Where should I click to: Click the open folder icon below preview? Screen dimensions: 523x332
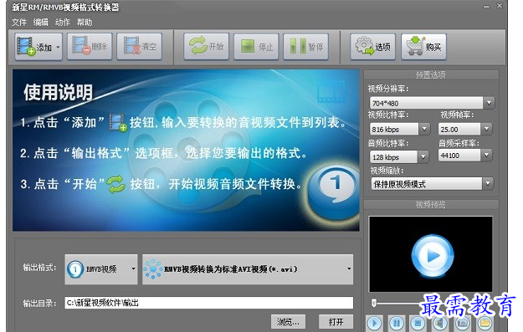pyautogui.click(x=485, y=324)
